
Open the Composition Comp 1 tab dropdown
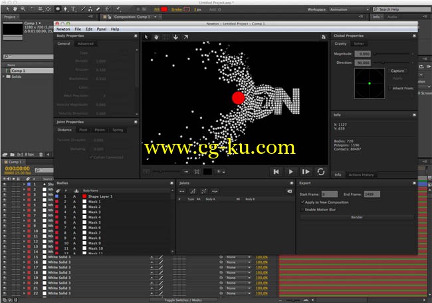156,17
